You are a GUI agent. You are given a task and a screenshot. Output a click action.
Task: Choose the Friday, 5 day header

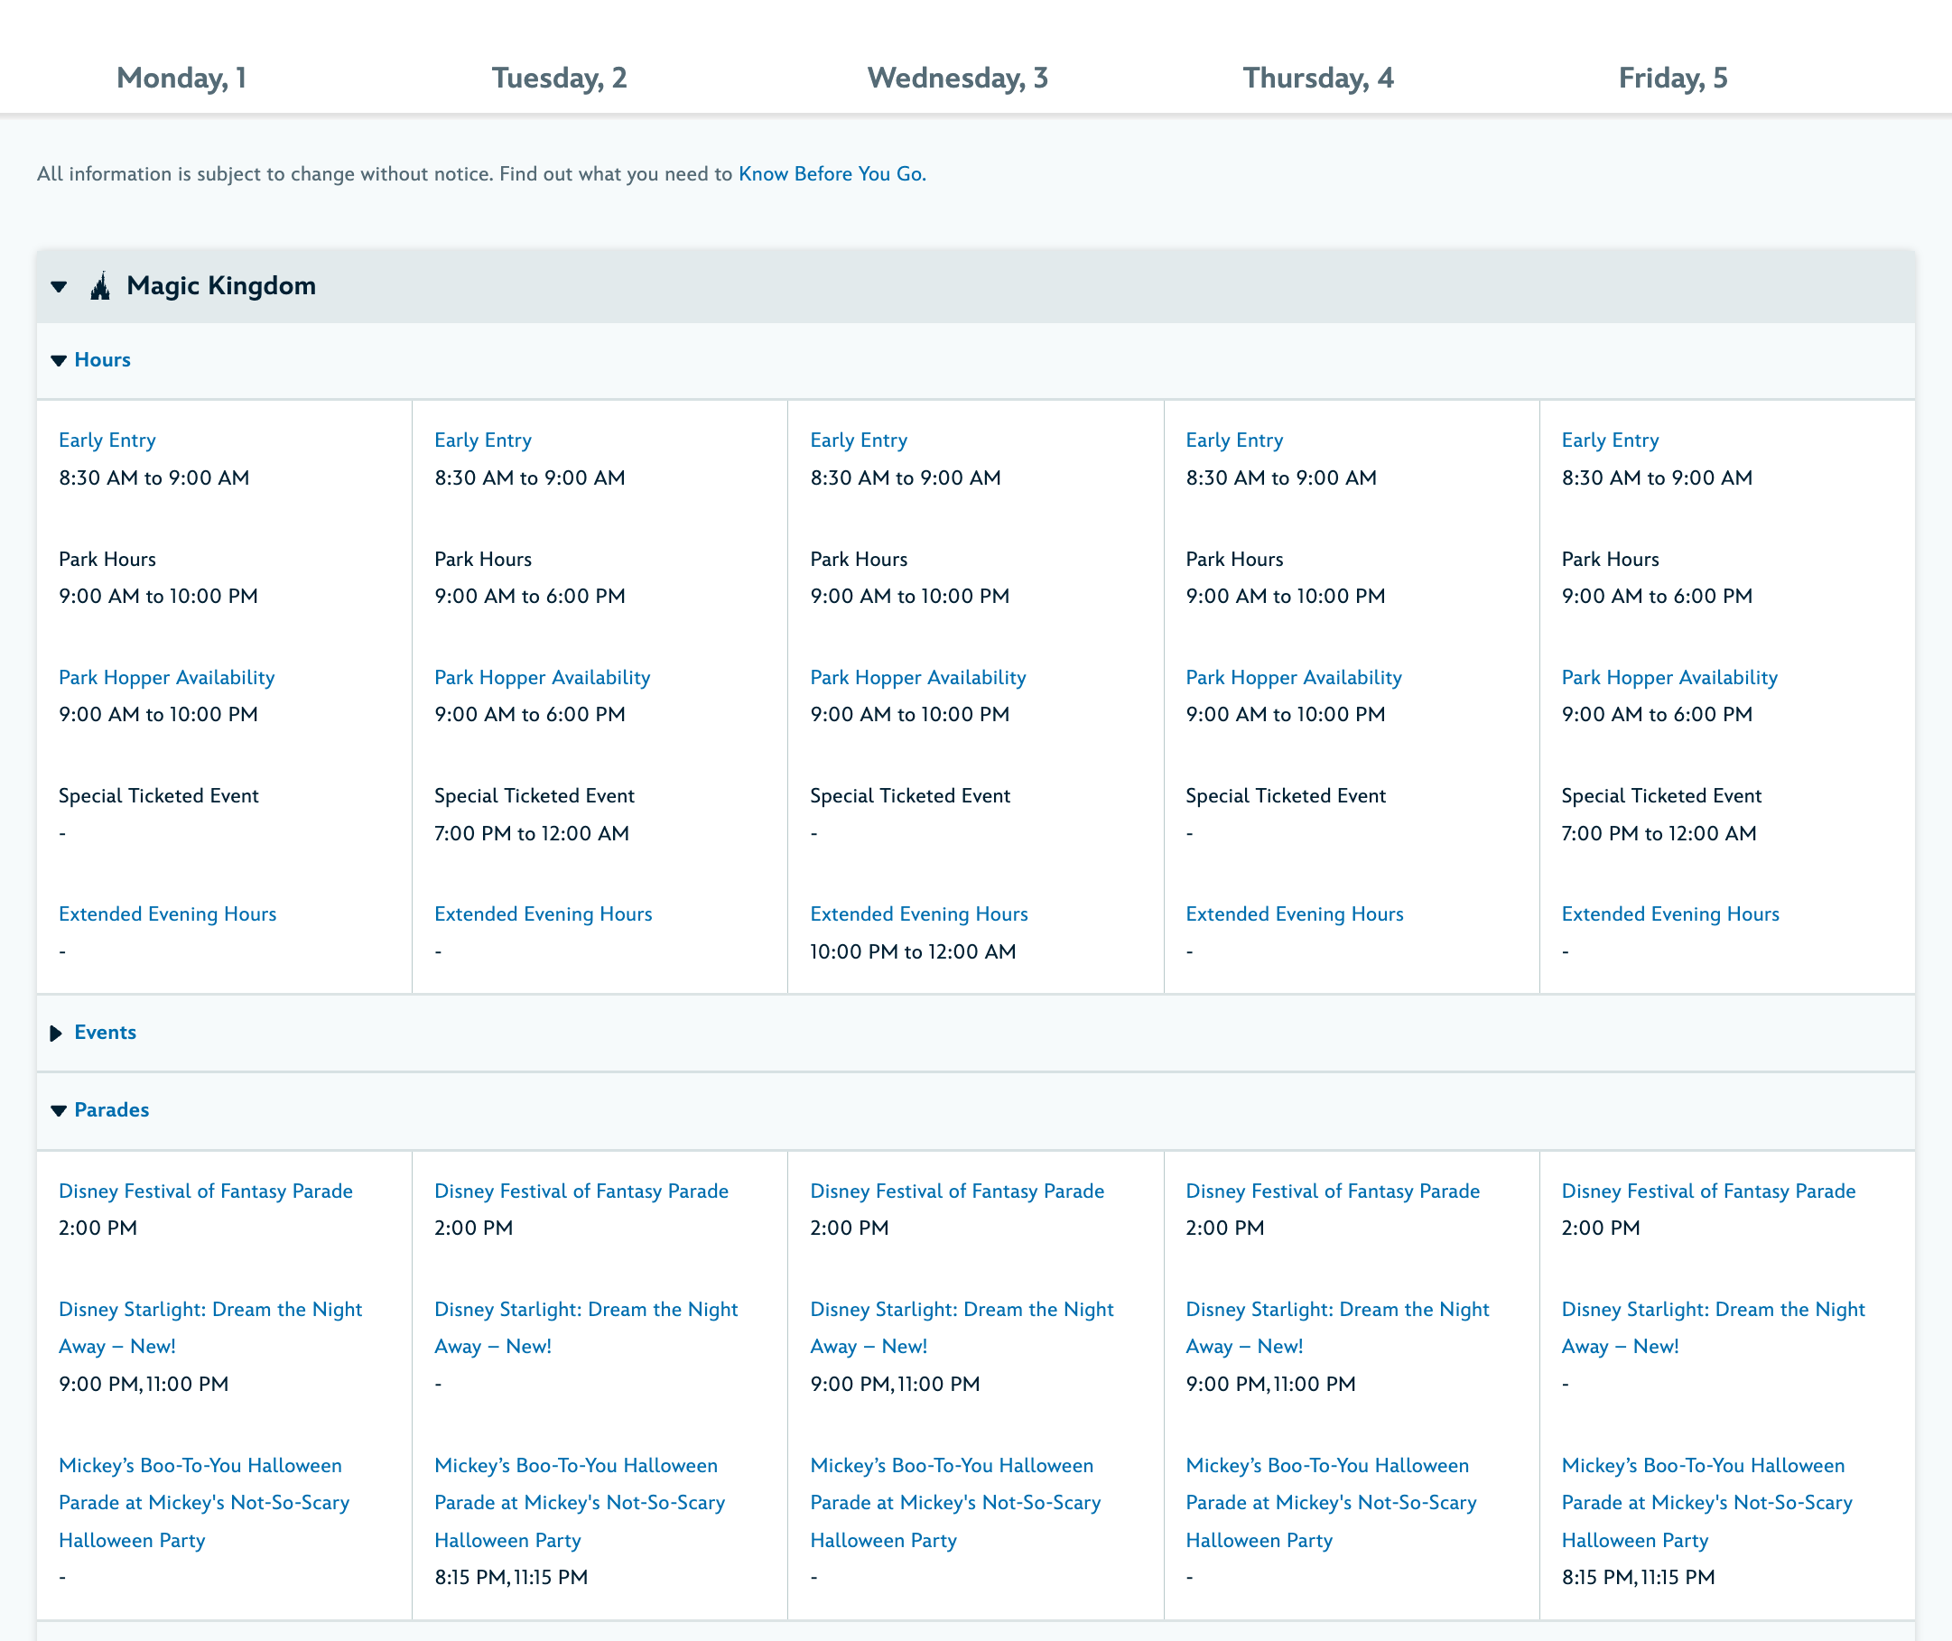pyautogui.click(x=1672, y=79)
